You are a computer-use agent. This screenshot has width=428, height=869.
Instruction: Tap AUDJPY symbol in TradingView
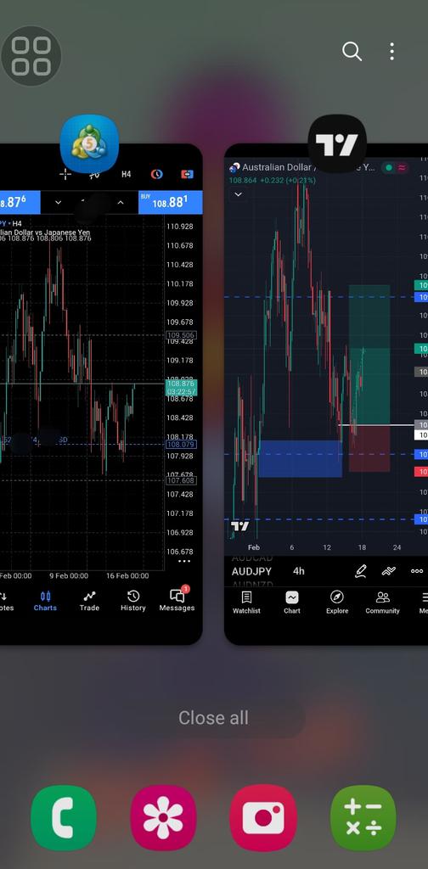tap(251, 571)
